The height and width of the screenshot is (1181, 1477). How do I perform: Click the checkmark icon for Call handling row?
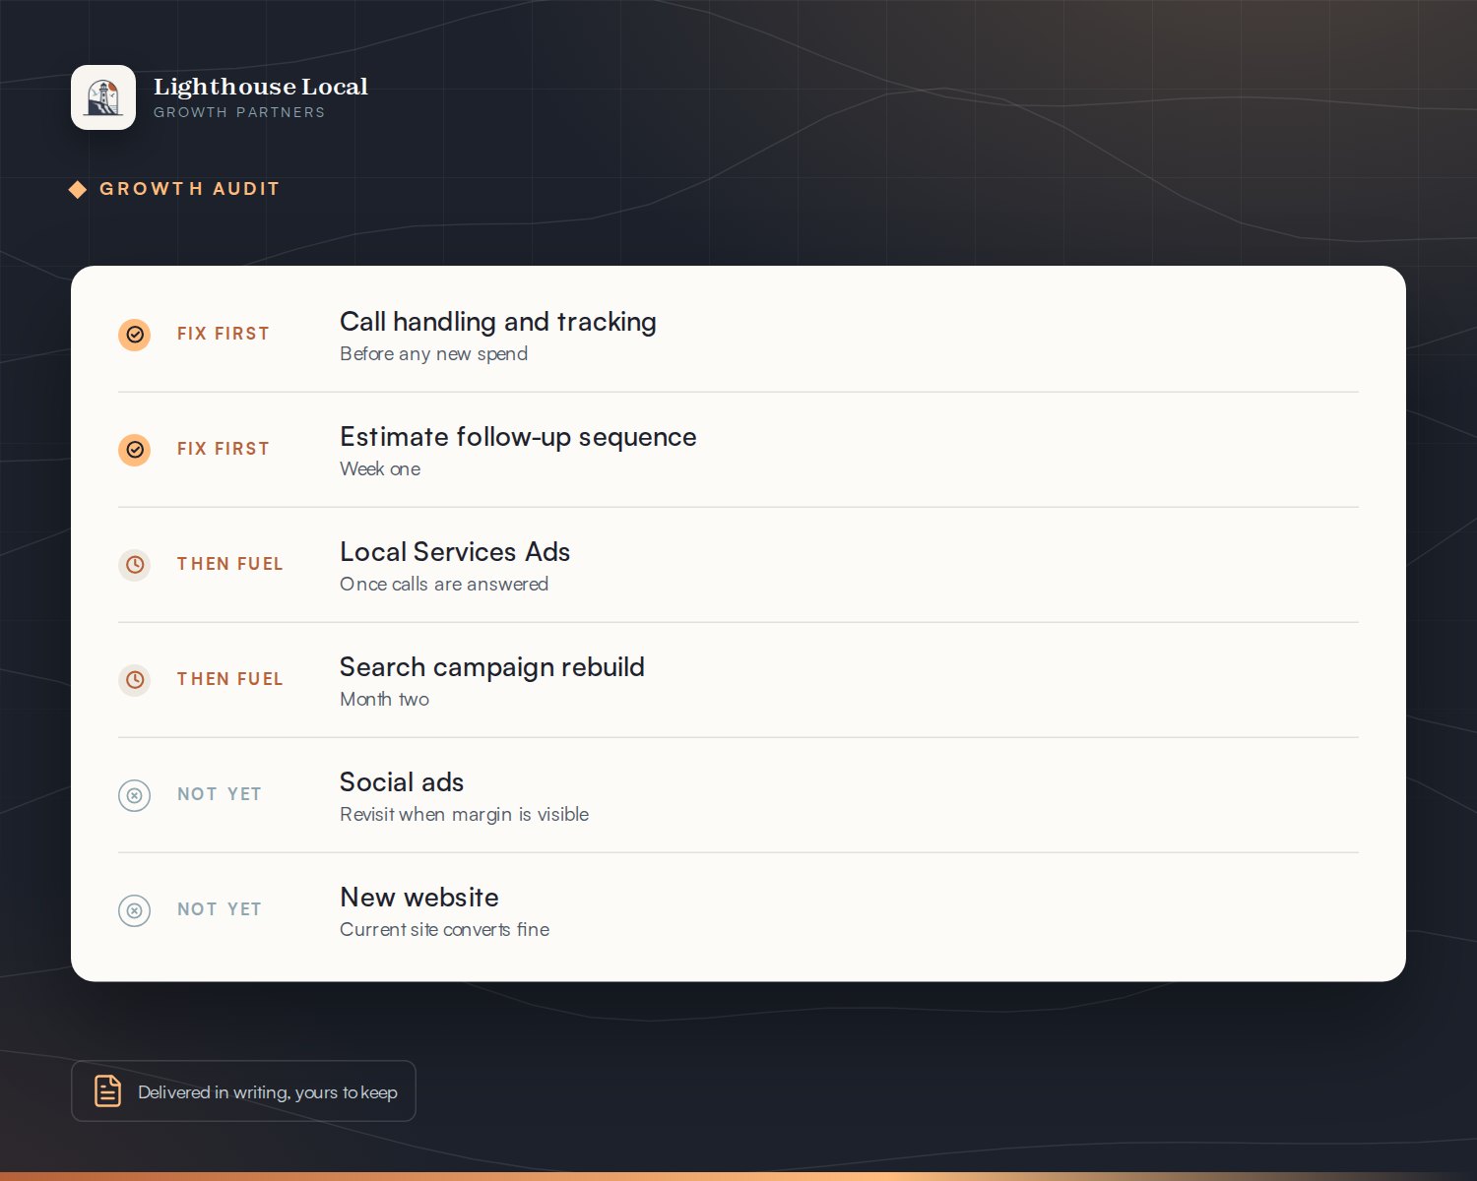click(x=135, y=335)
